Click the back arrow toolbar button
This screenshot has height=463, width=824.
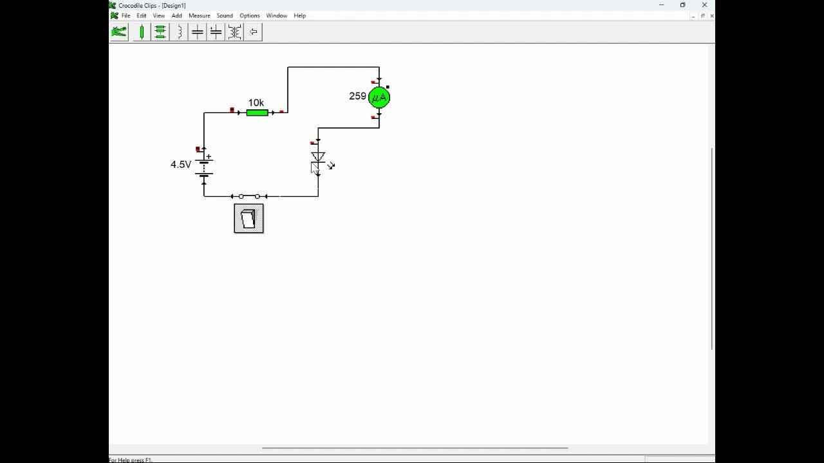coord(254,32)
